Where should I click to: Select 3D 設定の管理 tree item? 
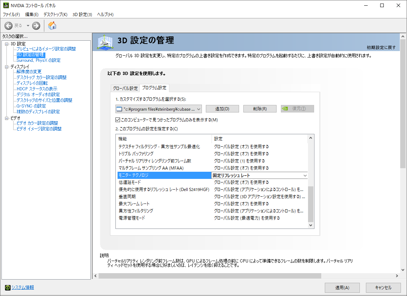click(31, 55)
